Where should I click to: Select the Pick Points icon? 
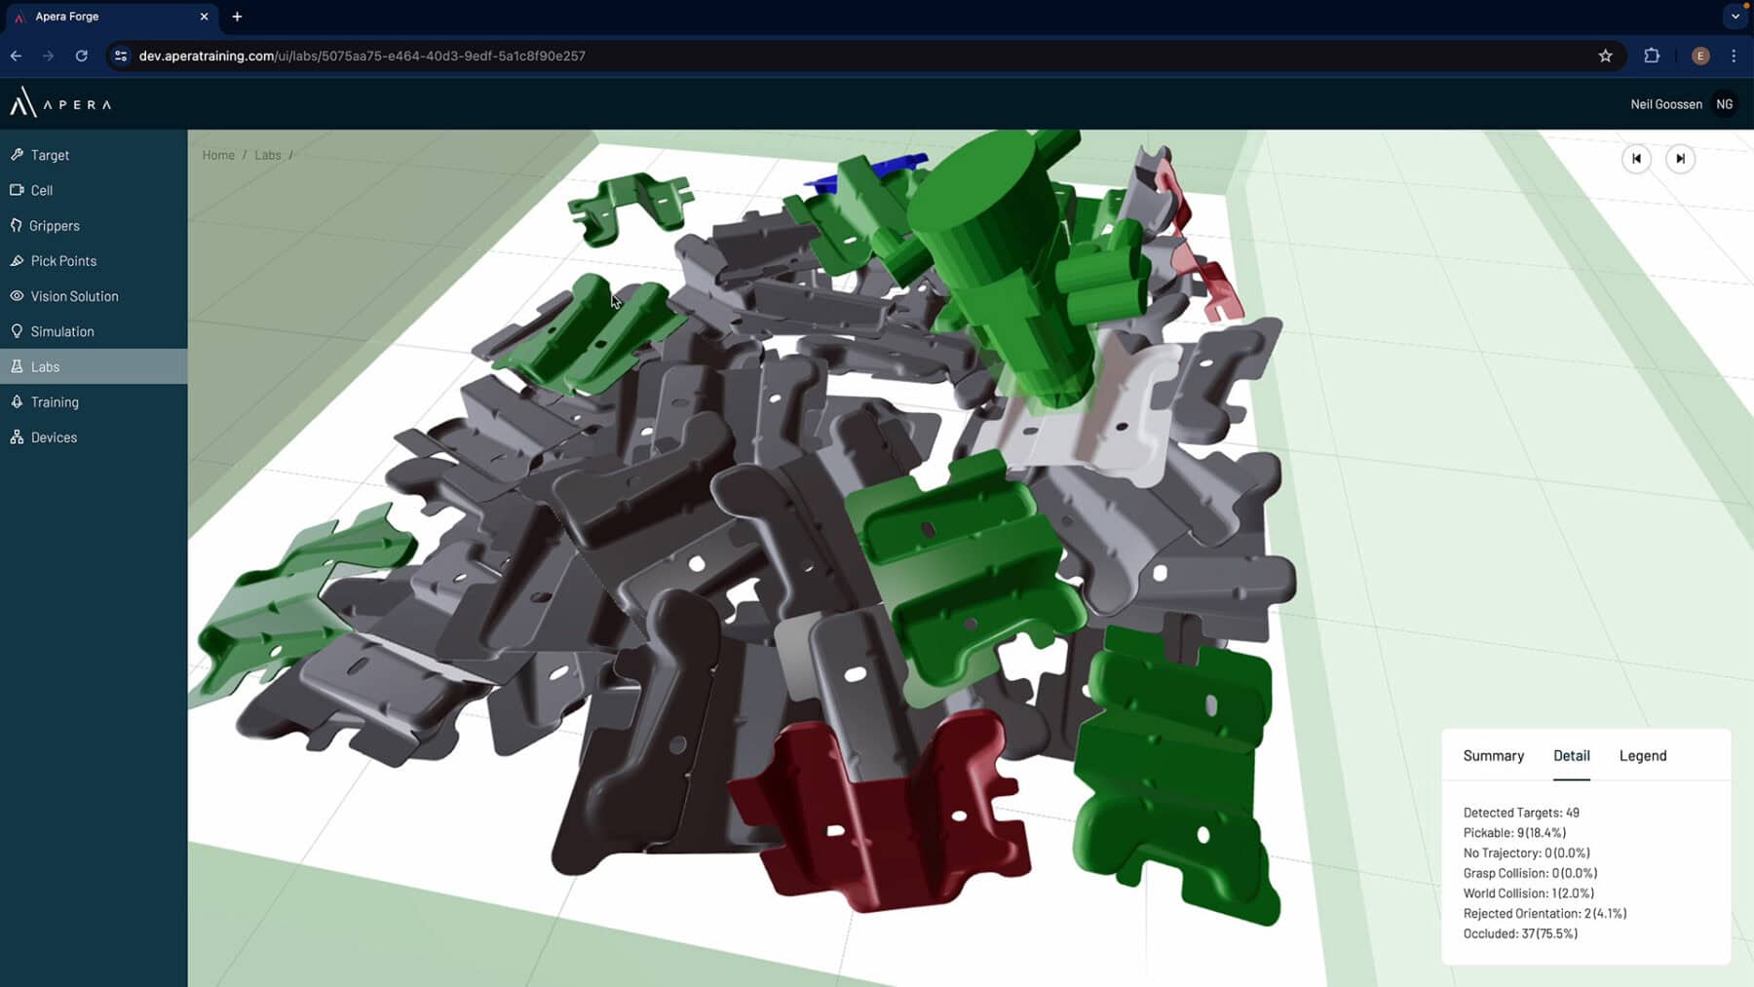18,260
